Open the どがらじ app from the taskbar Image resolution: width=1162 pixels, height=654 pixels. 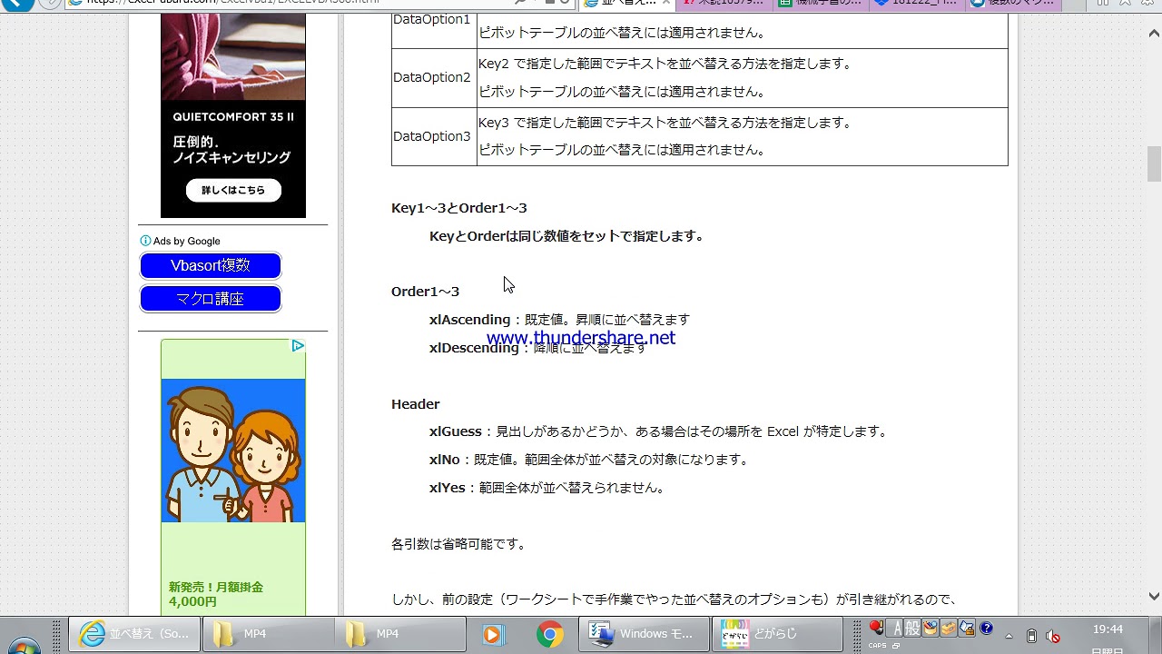point(777,634)
